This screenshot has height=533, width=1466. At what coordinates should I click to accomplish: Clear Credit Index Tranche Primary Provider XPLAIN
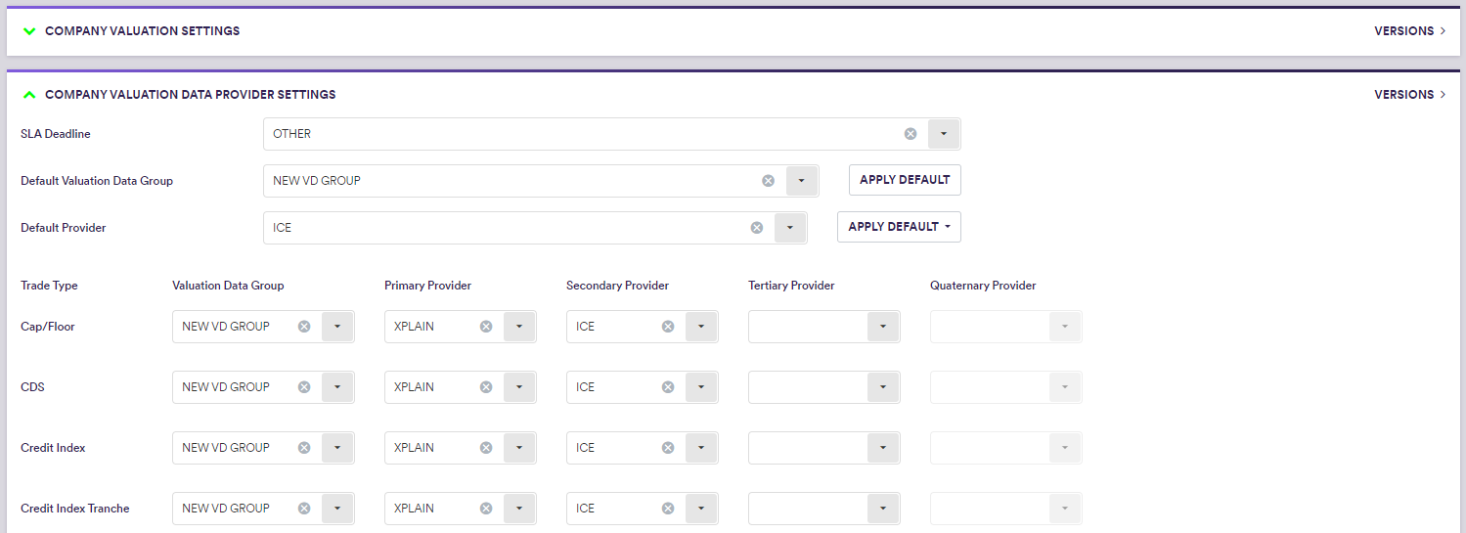486,509
